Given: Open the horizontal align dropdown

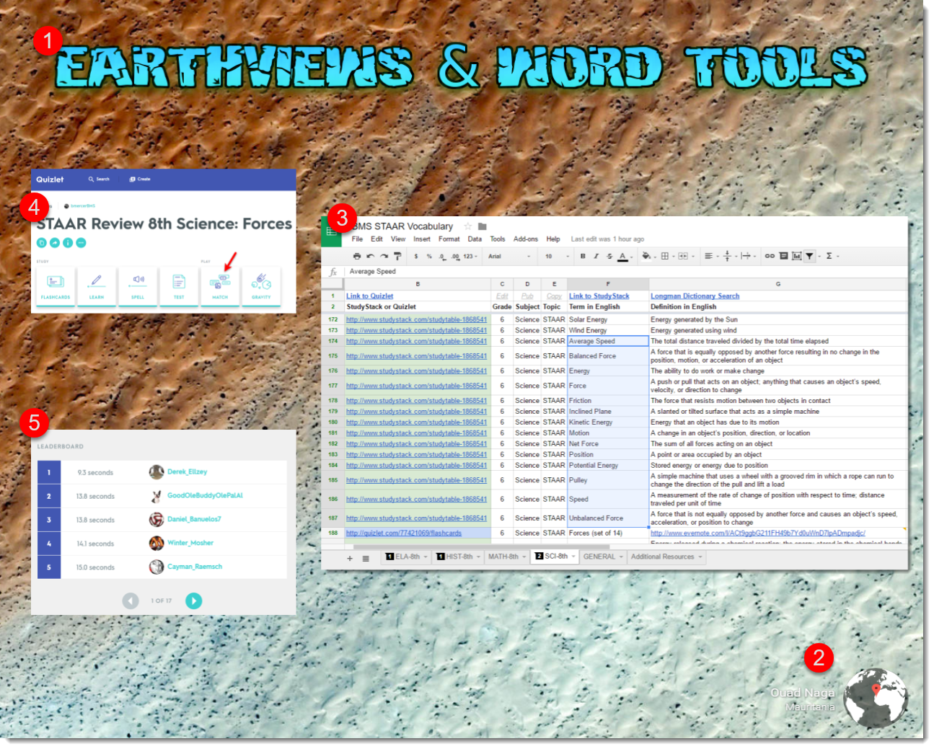Looking at the screenshot, I should pyautogui.click(x=711, y=256).
